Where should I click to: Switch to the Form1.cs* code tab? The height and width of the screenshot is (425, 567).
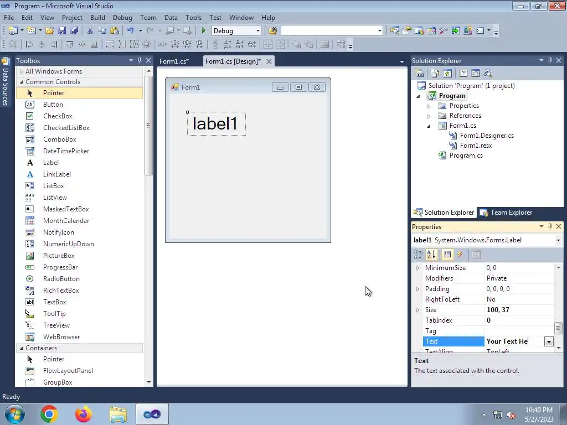(174, 61)
